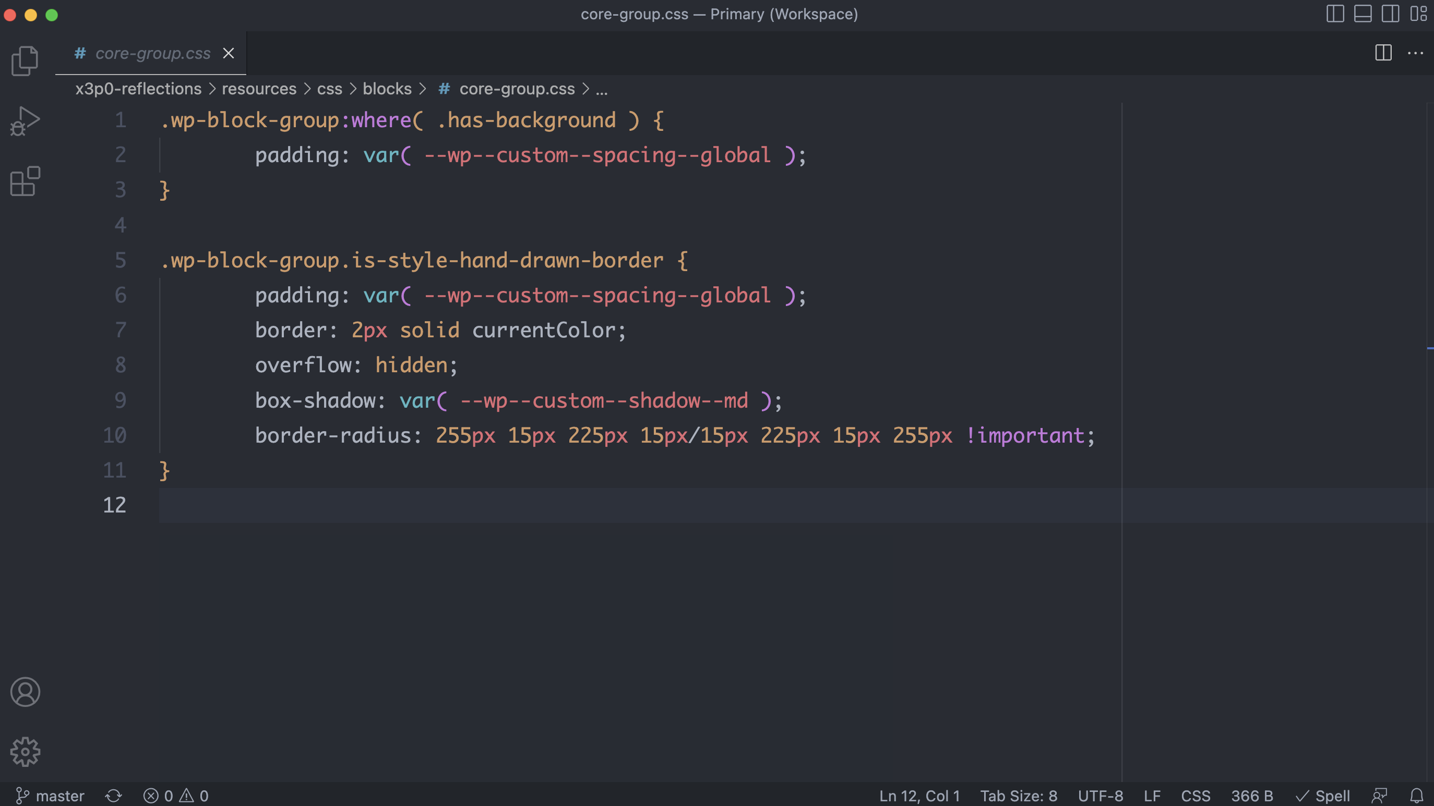Click closing brace on line 11

[x=164, y=471]
